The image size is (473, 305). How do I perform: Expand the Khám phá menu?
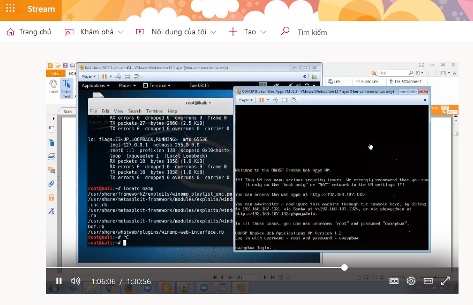click(x=94, y=32)
